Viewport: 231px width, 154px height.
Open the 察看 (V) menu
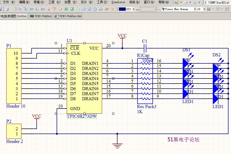pyautogui.click(x=39, y=2)
